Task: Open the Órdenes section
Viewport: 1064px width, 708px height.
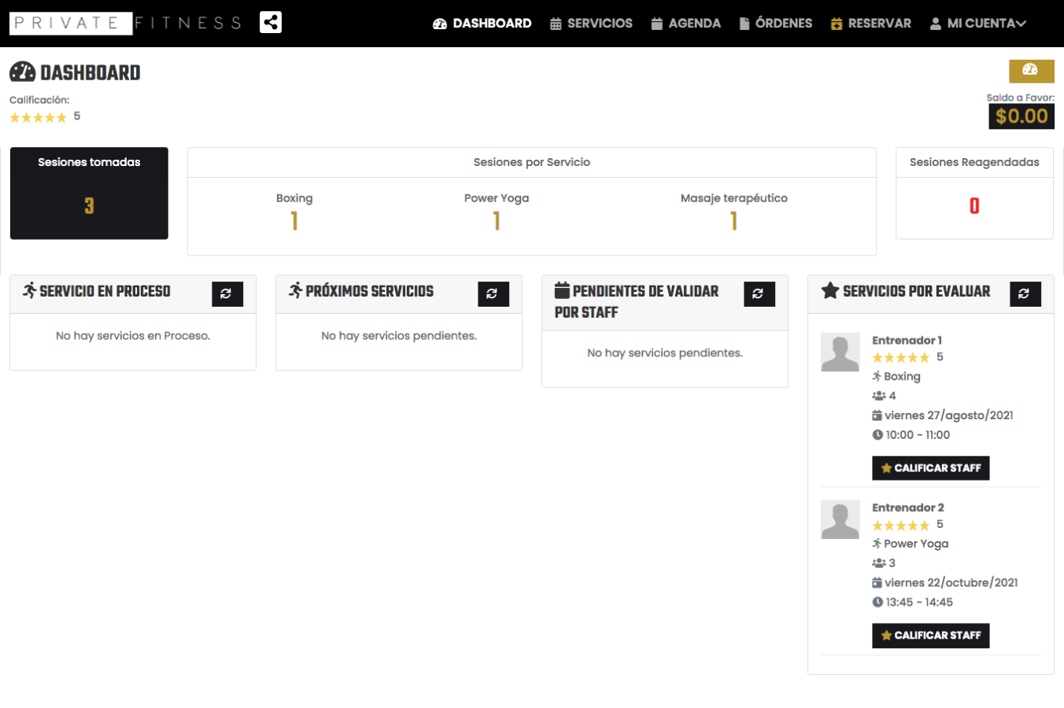Action: [776, 24]
